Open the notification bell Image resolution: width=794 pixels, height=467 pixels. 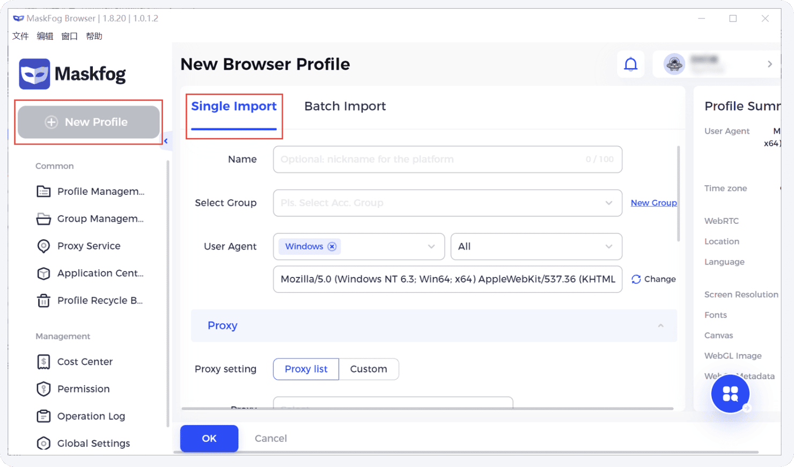point(631,64)
